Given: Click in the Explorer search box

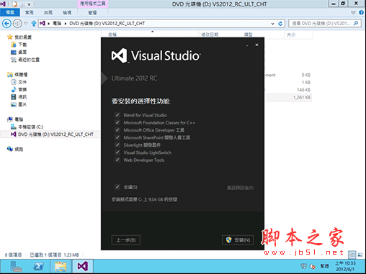Looking at the screenshot, I should point(325,23).
